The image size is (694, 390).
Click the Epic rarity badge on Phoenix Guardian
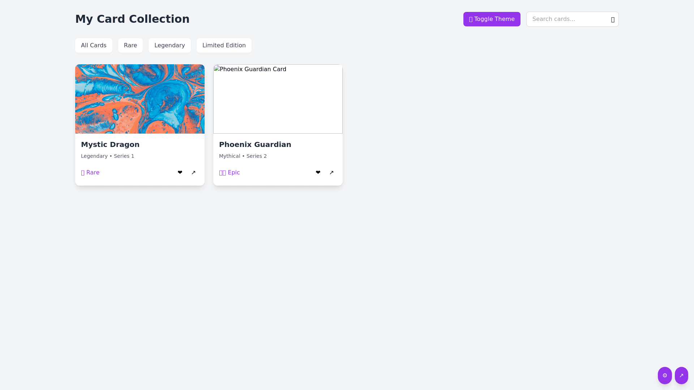click(x=230, y=173)
